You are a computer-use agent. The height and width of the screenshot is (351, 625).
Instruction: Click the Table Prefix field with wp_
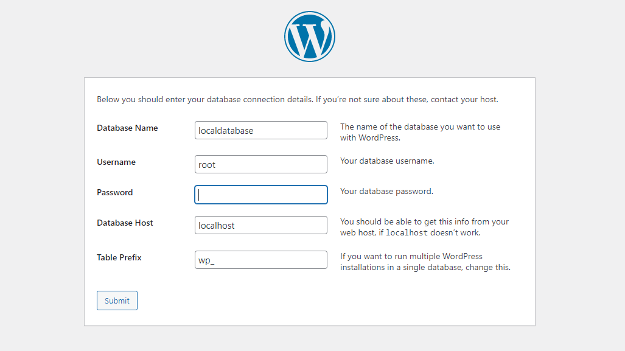(x=261, y=260)
